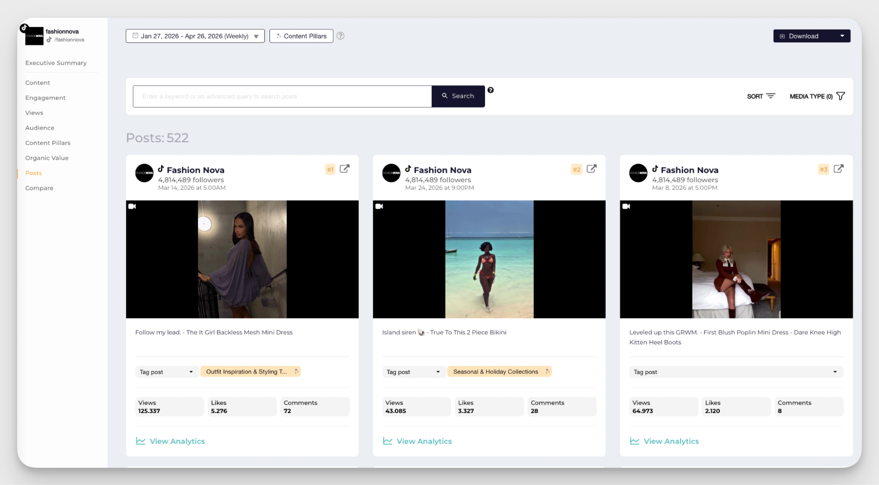Click the fashionnova profile logo in sidebar
The height and width of the screenshot is (485, 879).
pyautogui.click(x=34, y=36)
